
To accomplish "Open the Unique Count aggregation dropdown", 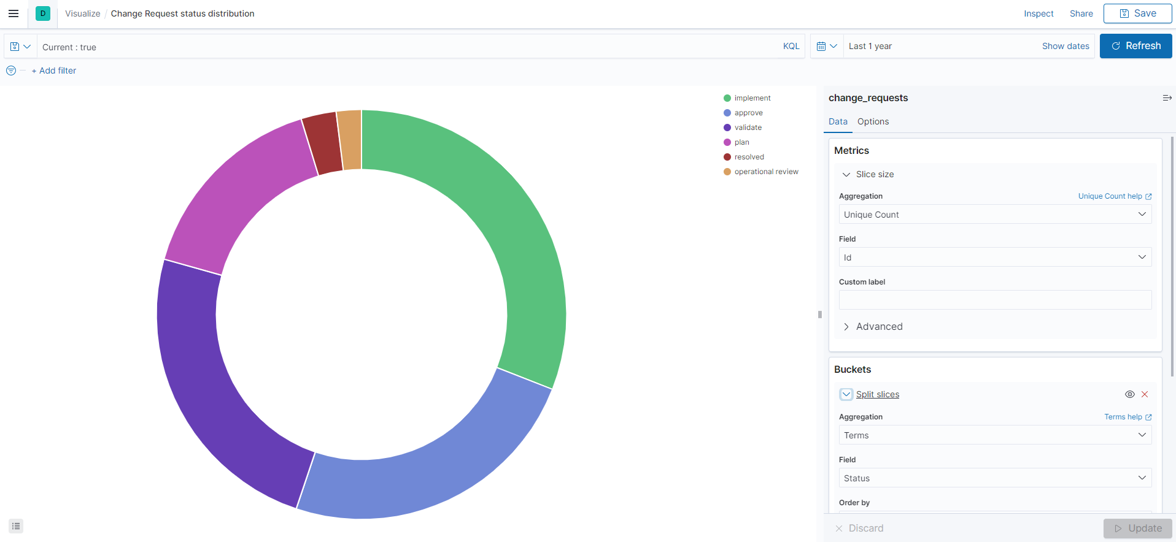I will coord(994,215).
